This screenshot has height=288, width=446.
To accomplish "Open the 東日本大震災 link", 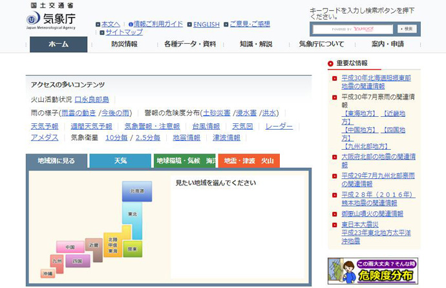I will [360, 225].
